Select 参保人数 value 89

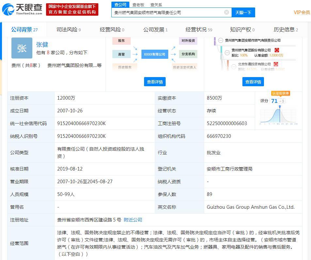coord(209,194)
